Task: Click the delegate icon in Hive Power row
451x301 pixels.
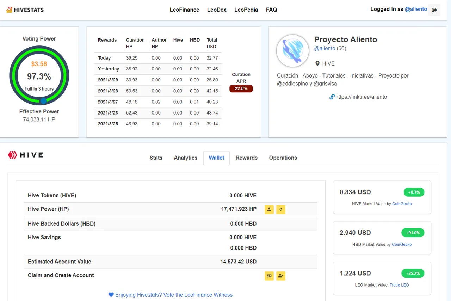Action: (269, 210)
